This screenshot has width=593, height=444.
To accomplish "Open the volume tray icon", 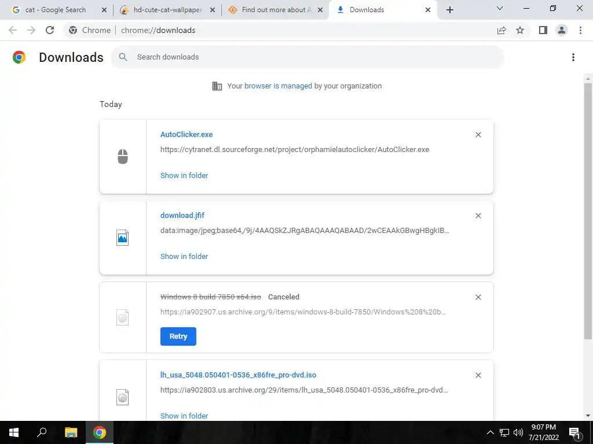I will (x=518, y=432).
